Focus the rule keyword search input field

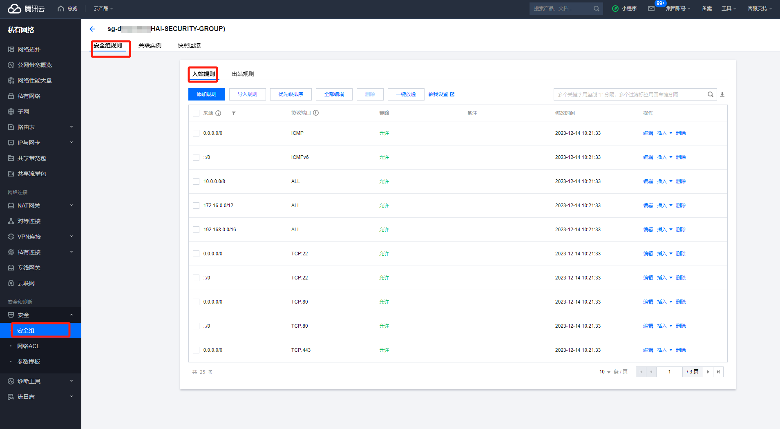coord(629,94)
